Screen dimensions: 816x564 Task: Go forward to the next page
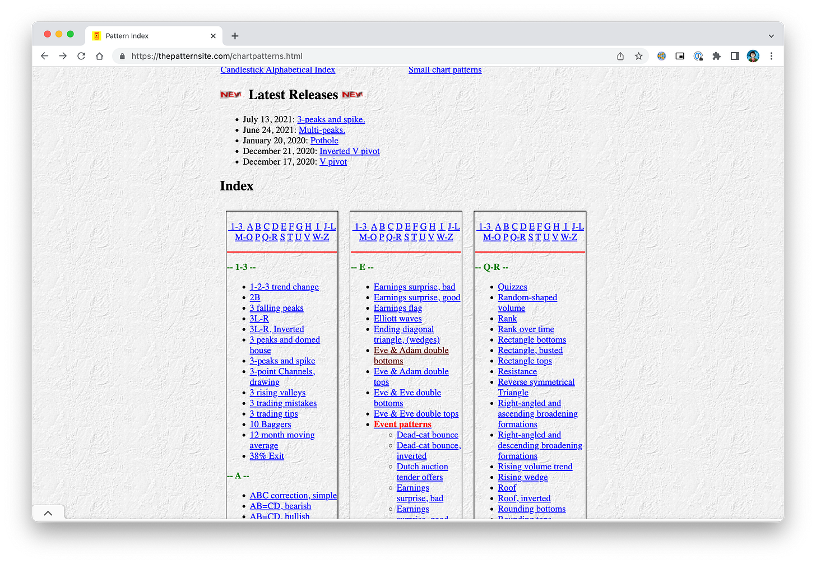pos(63,56)
